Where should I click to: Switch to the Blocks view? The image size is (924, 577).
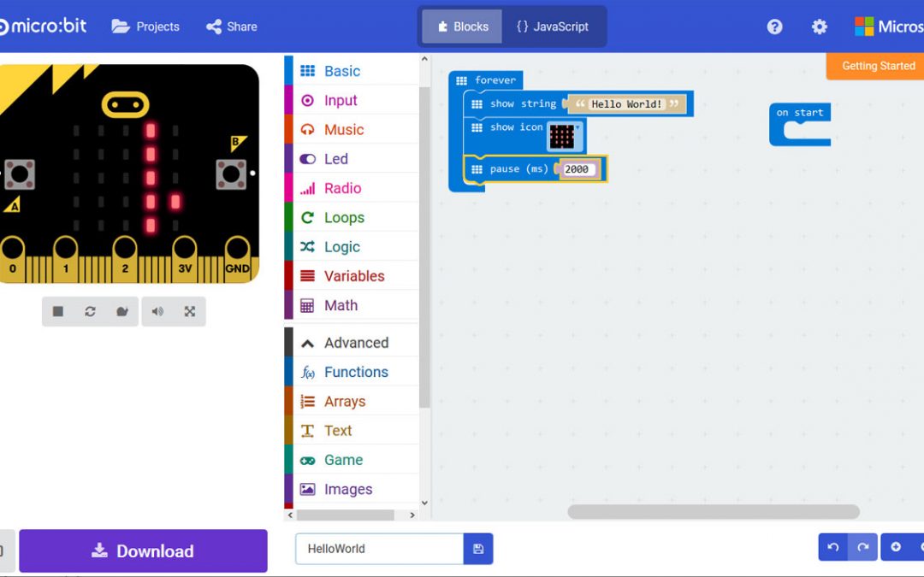[461, 26]
